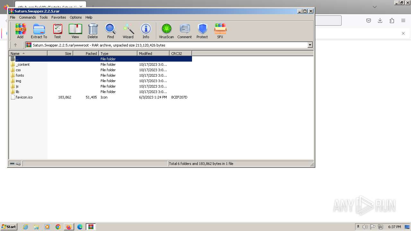Open the Tools menu

click(44, 17)
